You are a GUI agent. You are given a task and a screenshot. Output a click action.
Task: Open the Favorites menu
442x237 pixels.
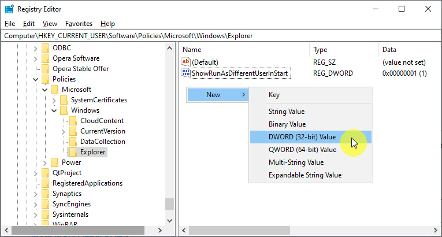pyautogui.click(x=79, y=24)
